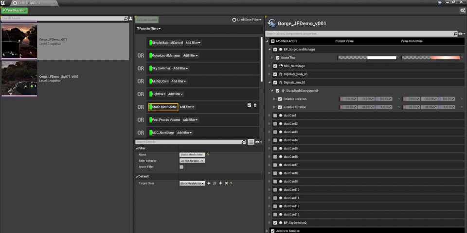Viewport: 467px width, 233px height.
Task: Enable the Ignore Filter checkbox
Action: [181, 167]
